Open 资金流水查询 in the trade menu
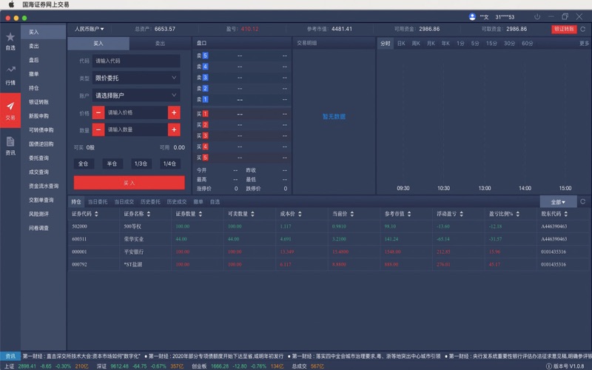The image size is (592, 370). [x=44, y=186]
